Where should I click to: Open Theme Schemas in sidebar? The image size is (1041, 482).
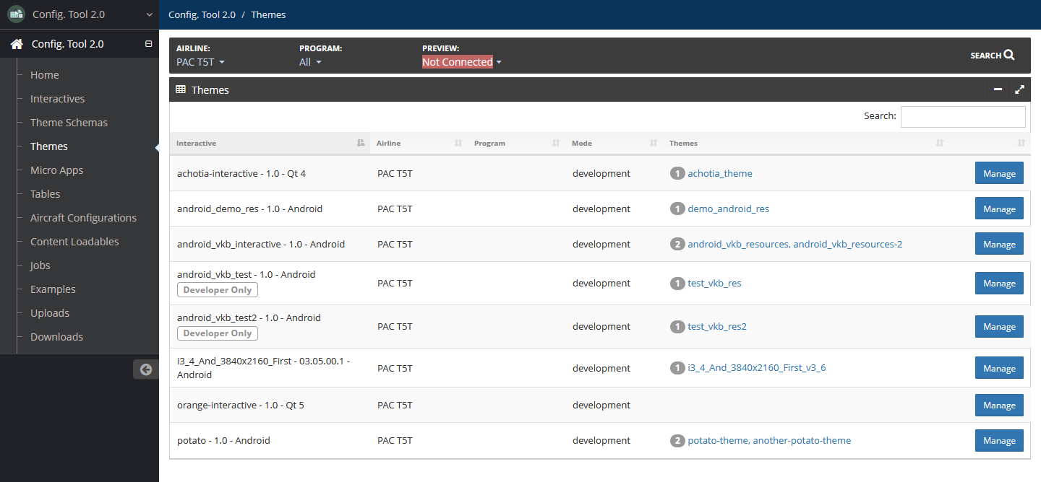click(69, 123)
